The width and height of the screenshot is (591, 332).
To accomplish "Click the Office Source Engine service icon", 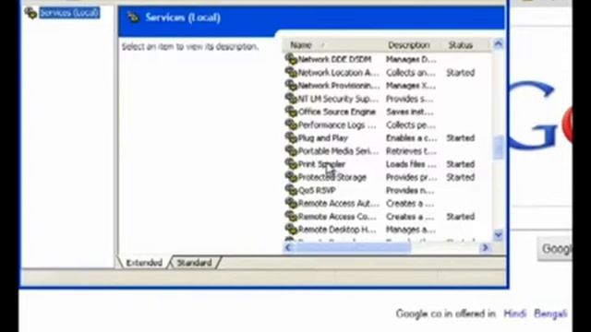I will 291,112.
